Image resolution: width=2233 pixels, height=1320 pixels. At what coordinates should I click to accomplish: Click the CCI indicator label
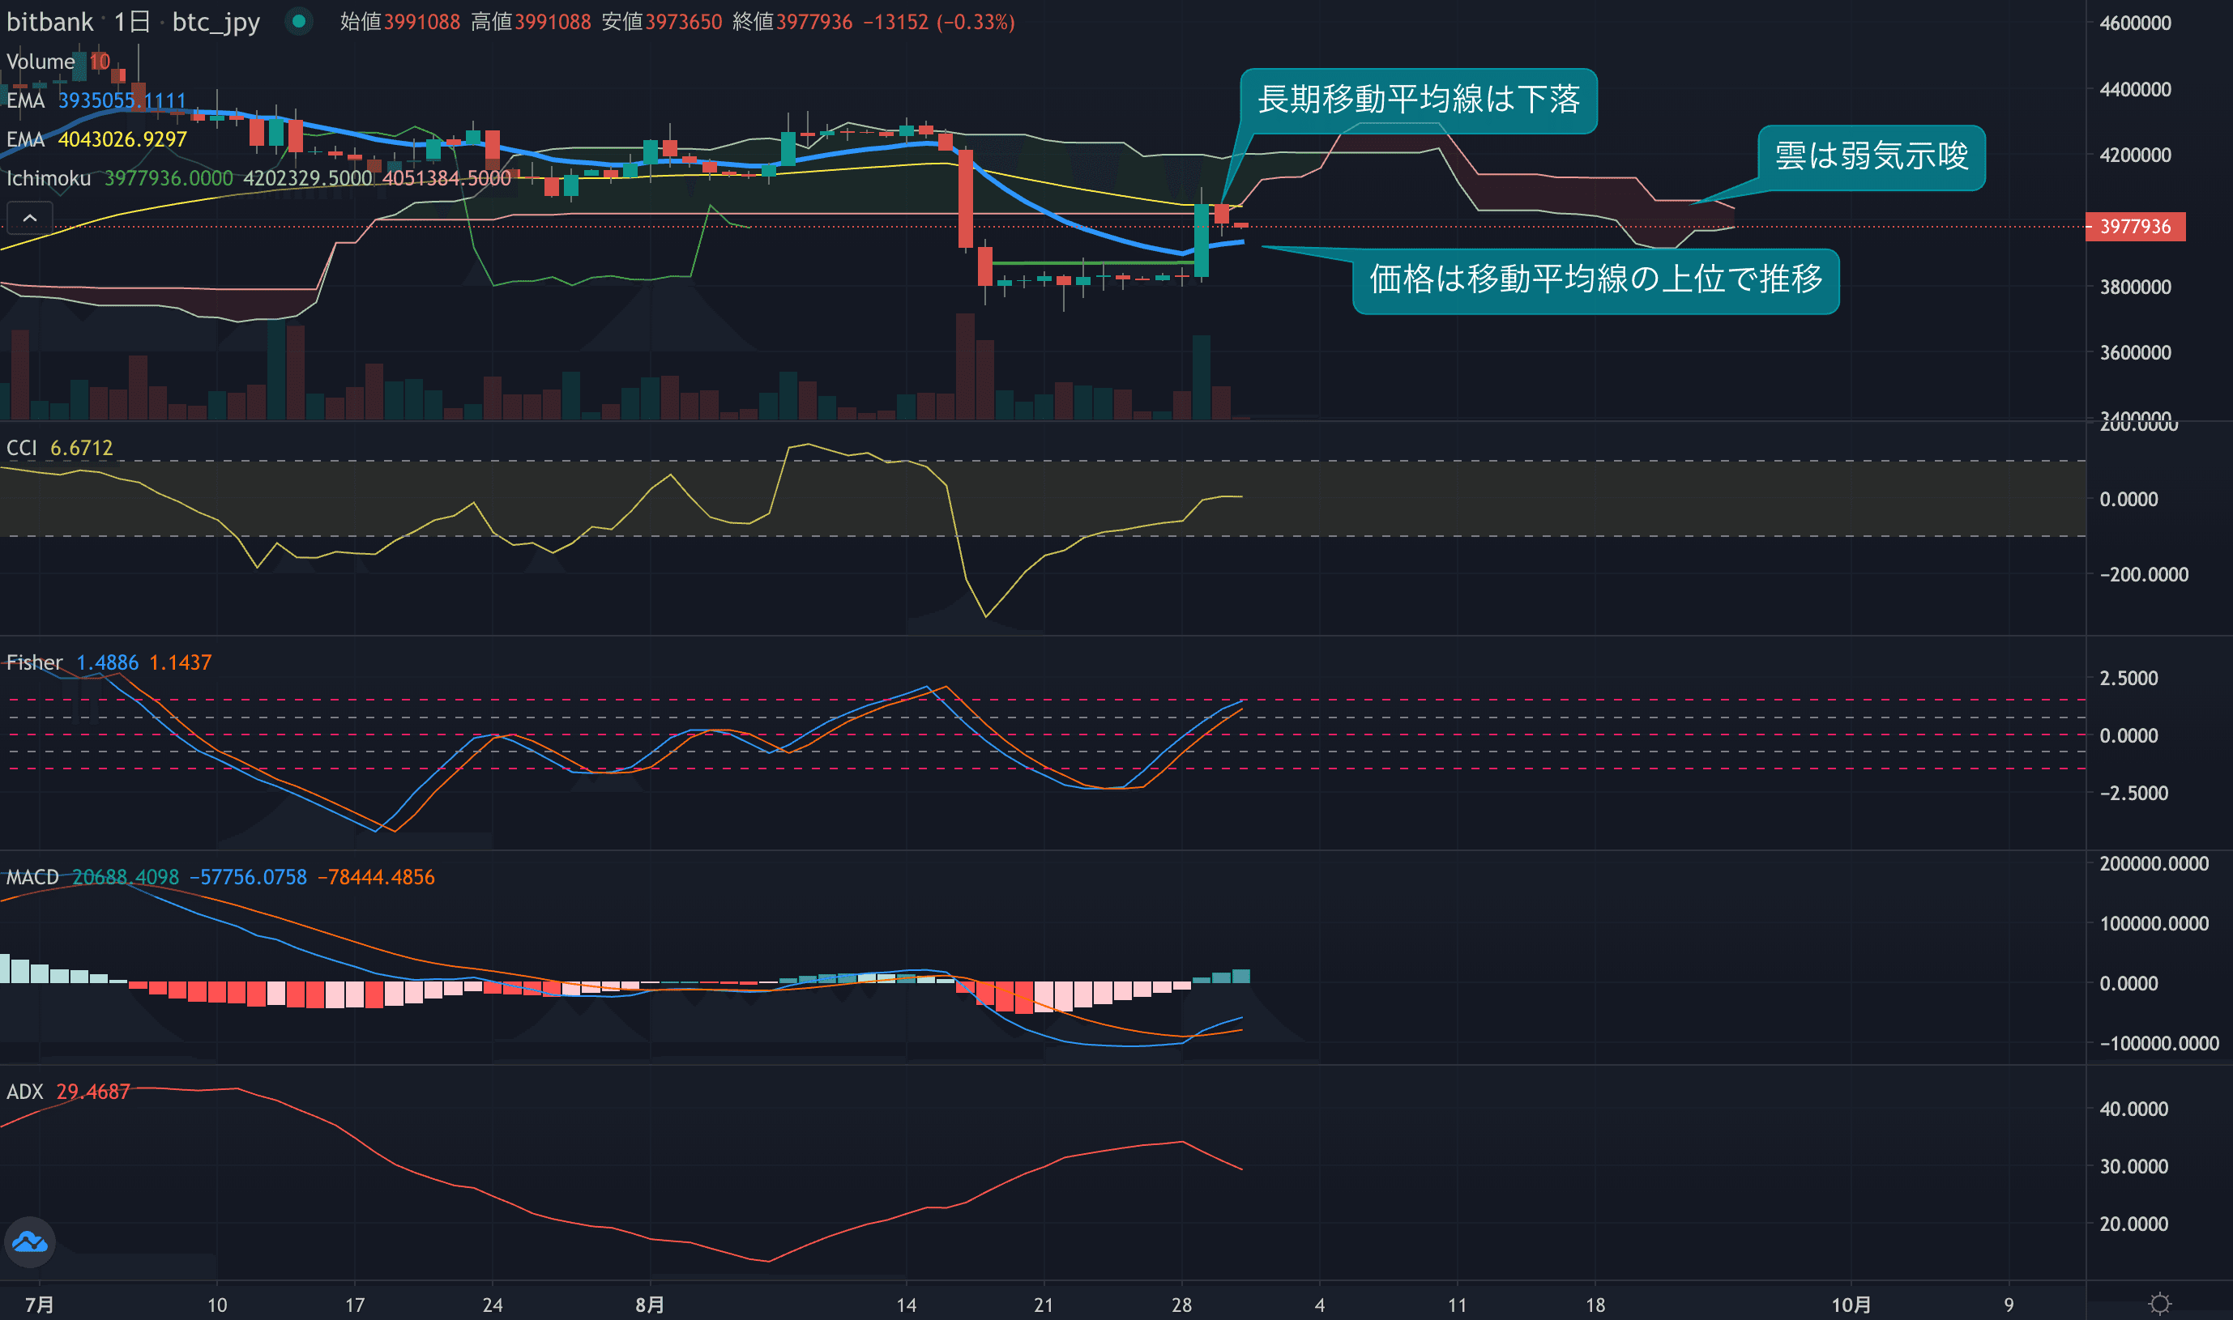pos(21,447)
